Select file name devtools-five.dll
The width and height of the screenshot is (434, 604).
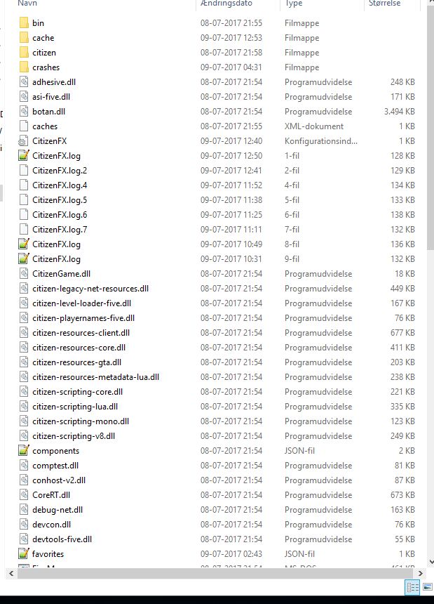tap(62, 539)
